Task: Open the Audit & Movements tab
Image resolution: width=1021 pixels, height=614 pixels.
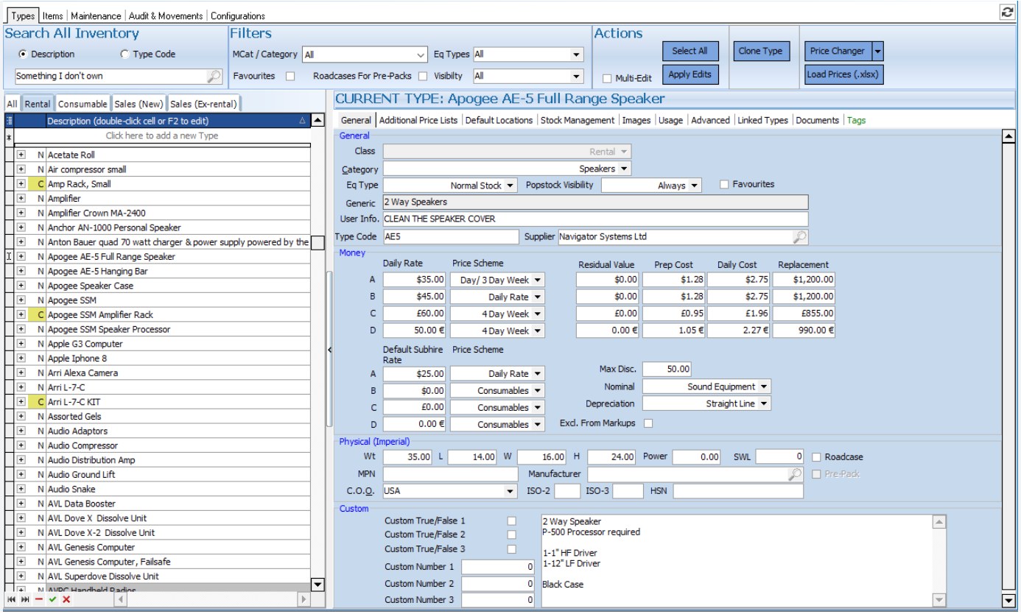Action: click(166, 15)
